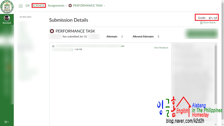View Feedback on the submitted file

(161, 48)
